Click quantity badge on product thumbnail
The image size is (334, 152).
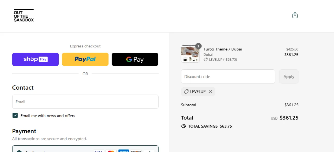click(x=198, y=46)
